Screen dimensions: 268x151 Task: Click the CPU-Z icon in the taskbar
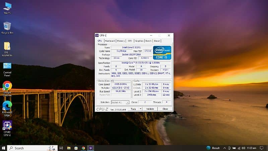[90, 148]
